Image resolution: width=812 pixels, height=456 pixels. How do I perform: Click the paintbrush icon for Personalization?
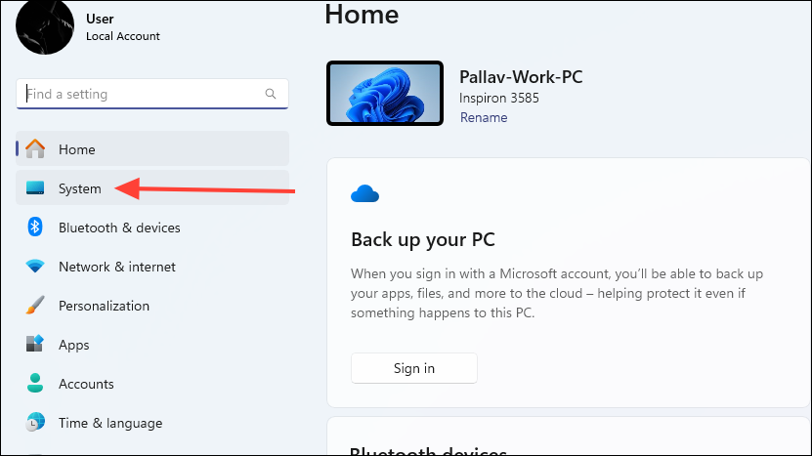[x=35, y=306]
